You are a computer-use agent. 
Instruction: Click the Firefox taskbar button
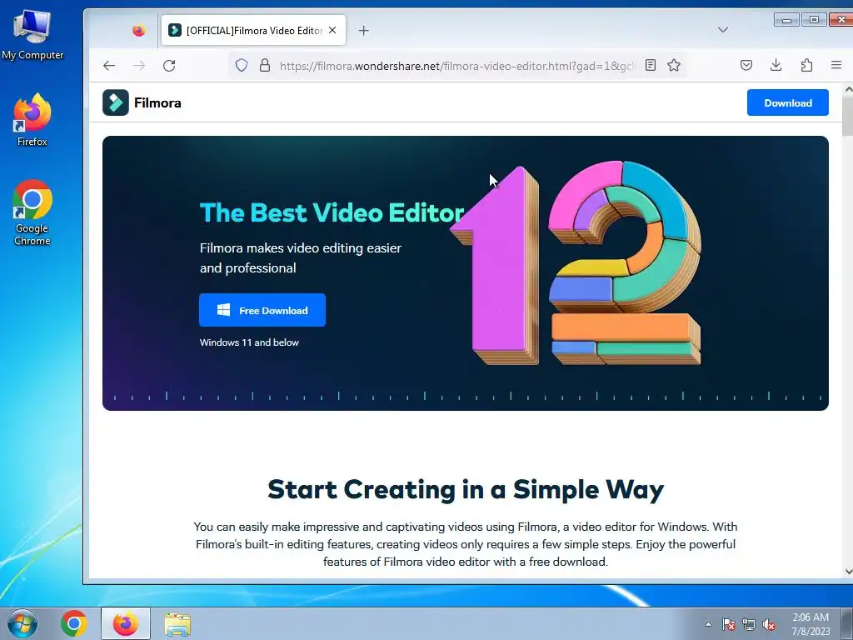pos(126,623)
